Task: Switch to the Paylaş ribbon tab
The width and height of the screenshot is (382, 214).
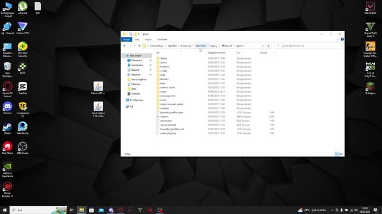Action: tap(148, 39)
